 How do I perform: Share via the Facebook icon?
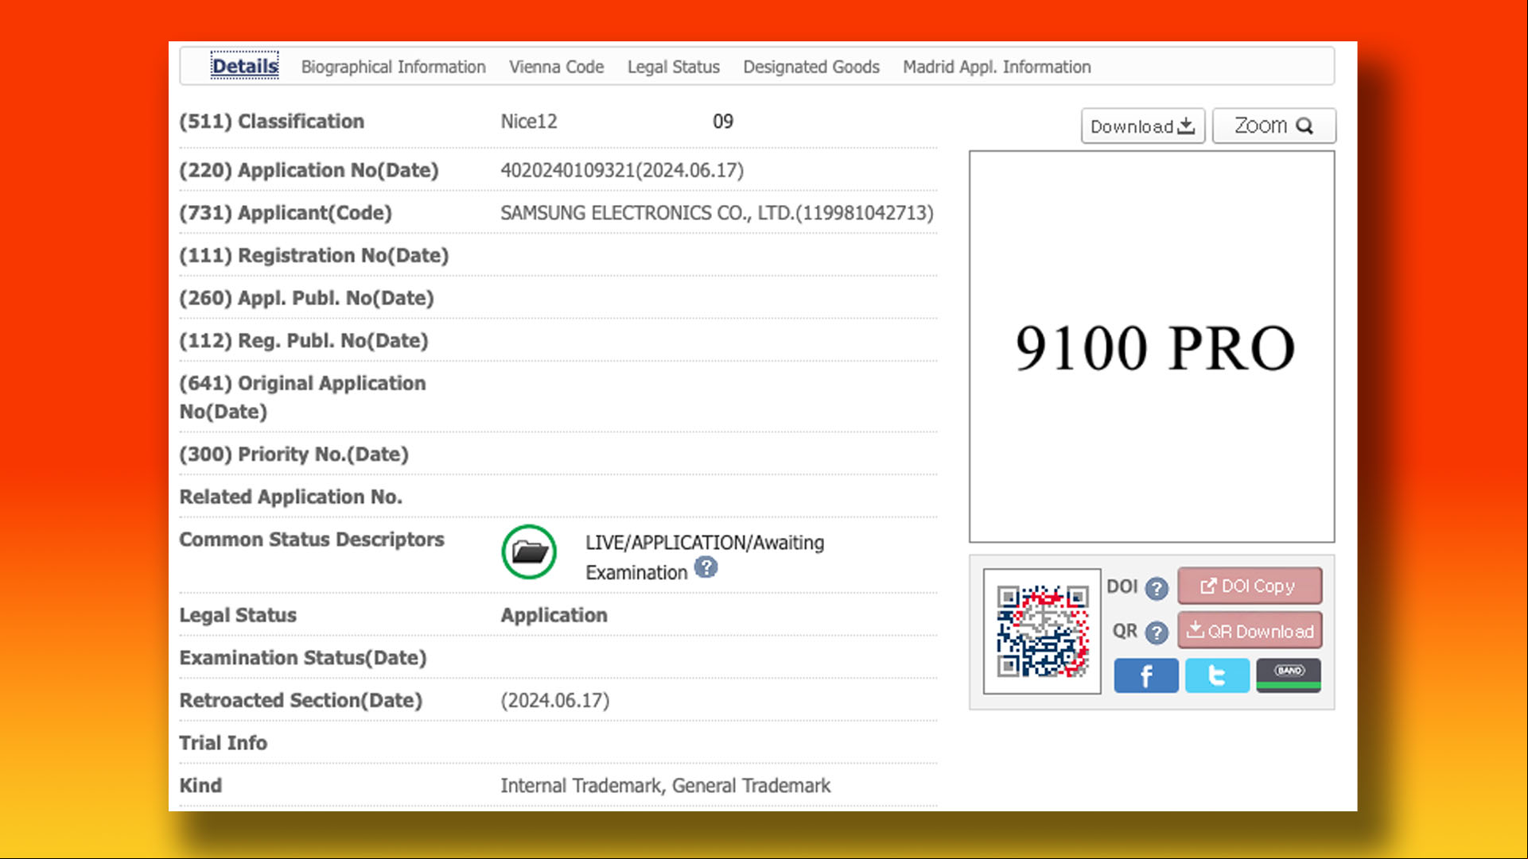click(x=1146, y=675)
